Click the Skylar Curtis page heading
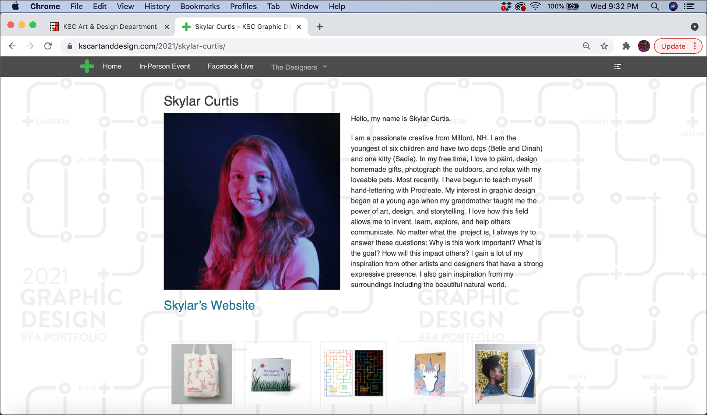The height and width of the screenshot is (415, 707). 201,101
